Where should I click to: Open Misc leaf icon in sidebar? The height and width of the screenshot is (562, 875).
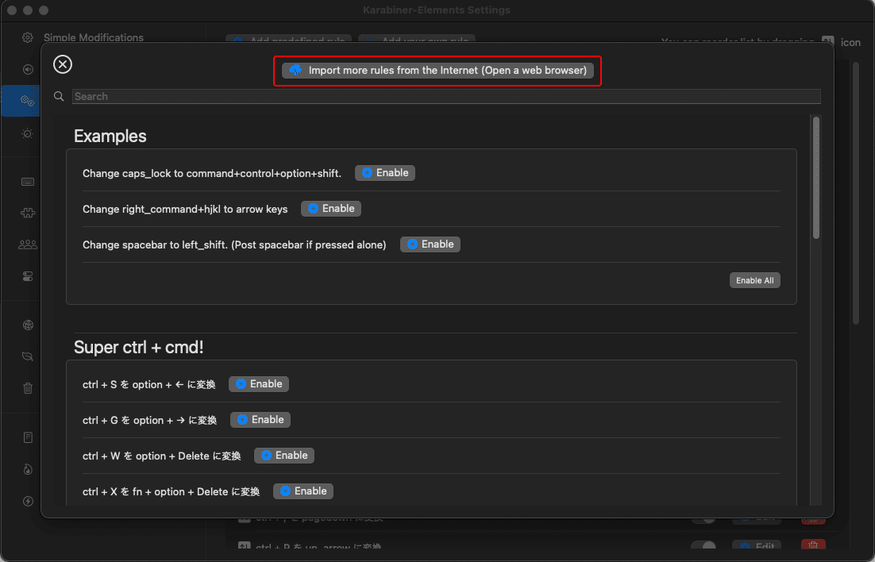(x=27, y=356)
